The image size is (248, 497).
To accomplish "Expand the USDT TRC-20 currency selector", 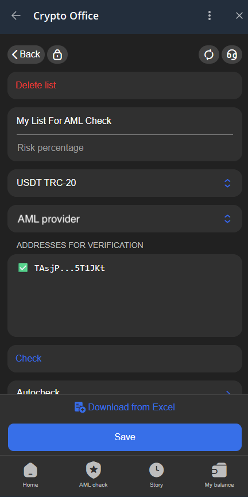I will click(125, 183).
